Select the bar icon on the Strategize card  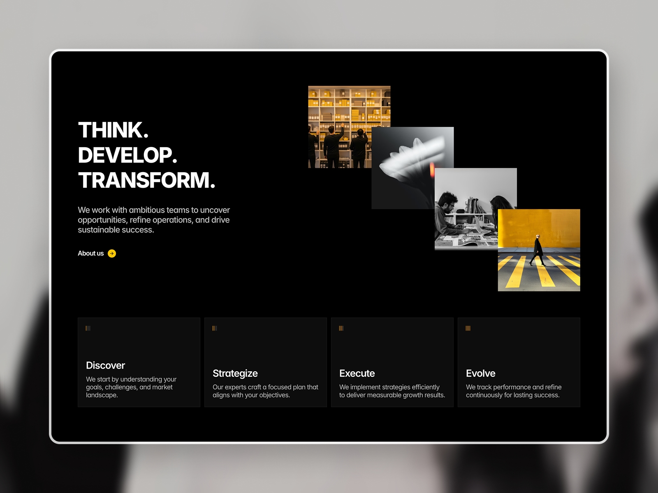point(214,327)
